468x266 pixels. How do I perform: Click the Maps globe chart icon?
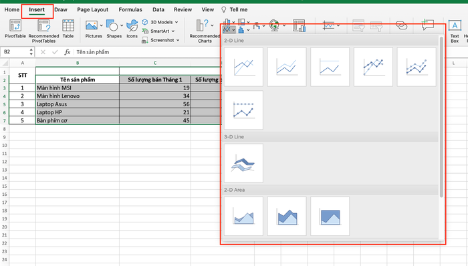coord(274,25)
